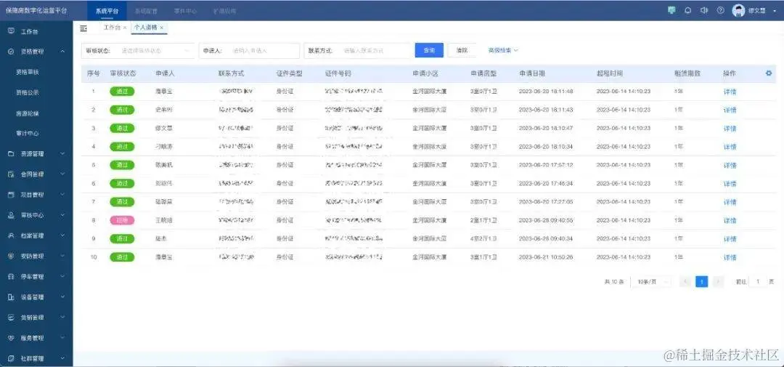Focus the 联系方式 input field
The image size is (784, 367).
(357, 51)
